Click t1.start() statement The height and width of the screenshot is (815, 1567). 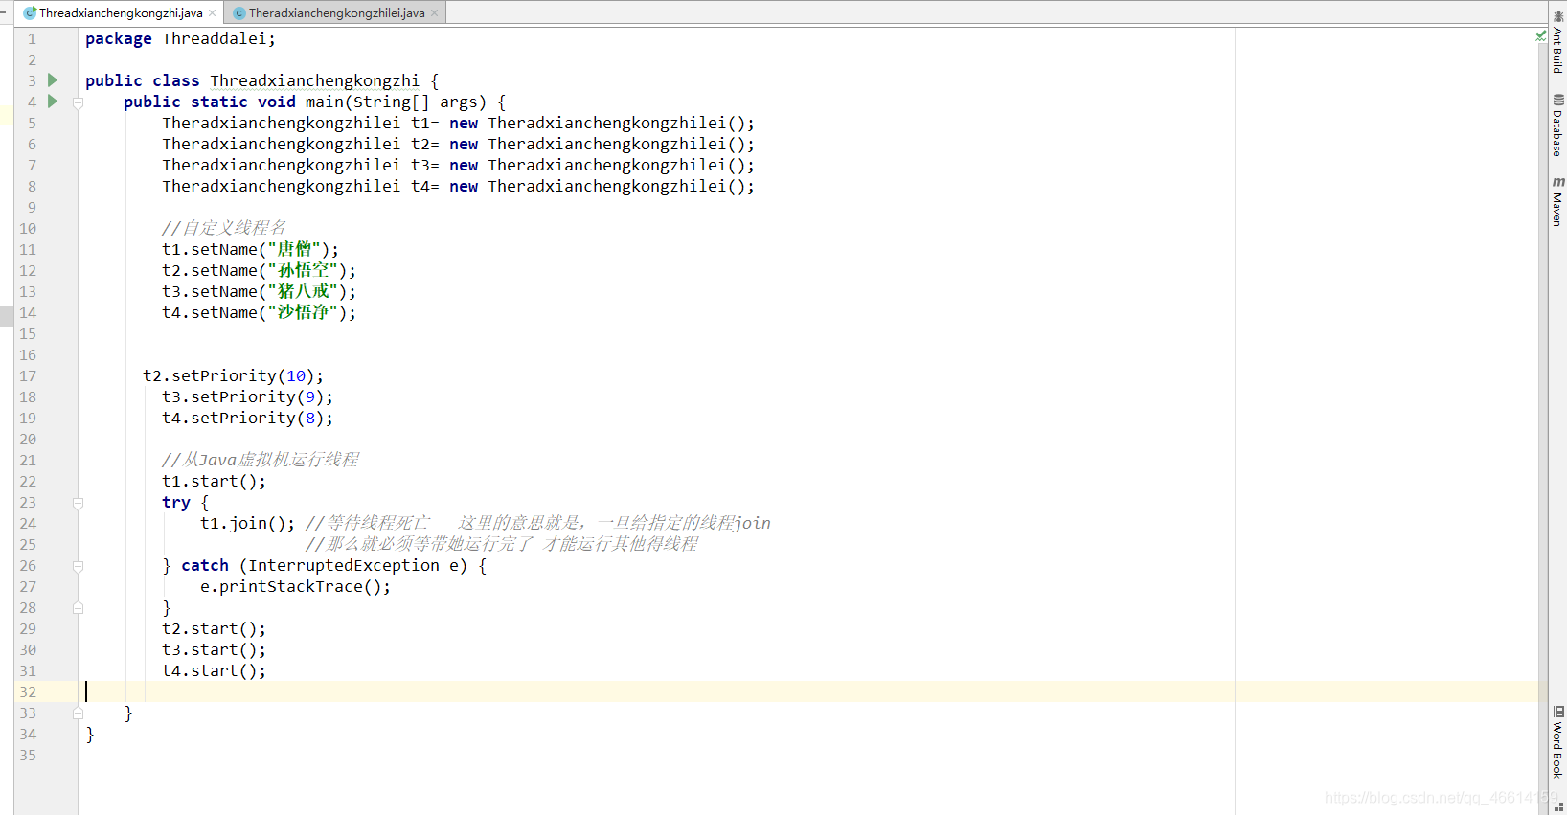click(x=214, y=481)
